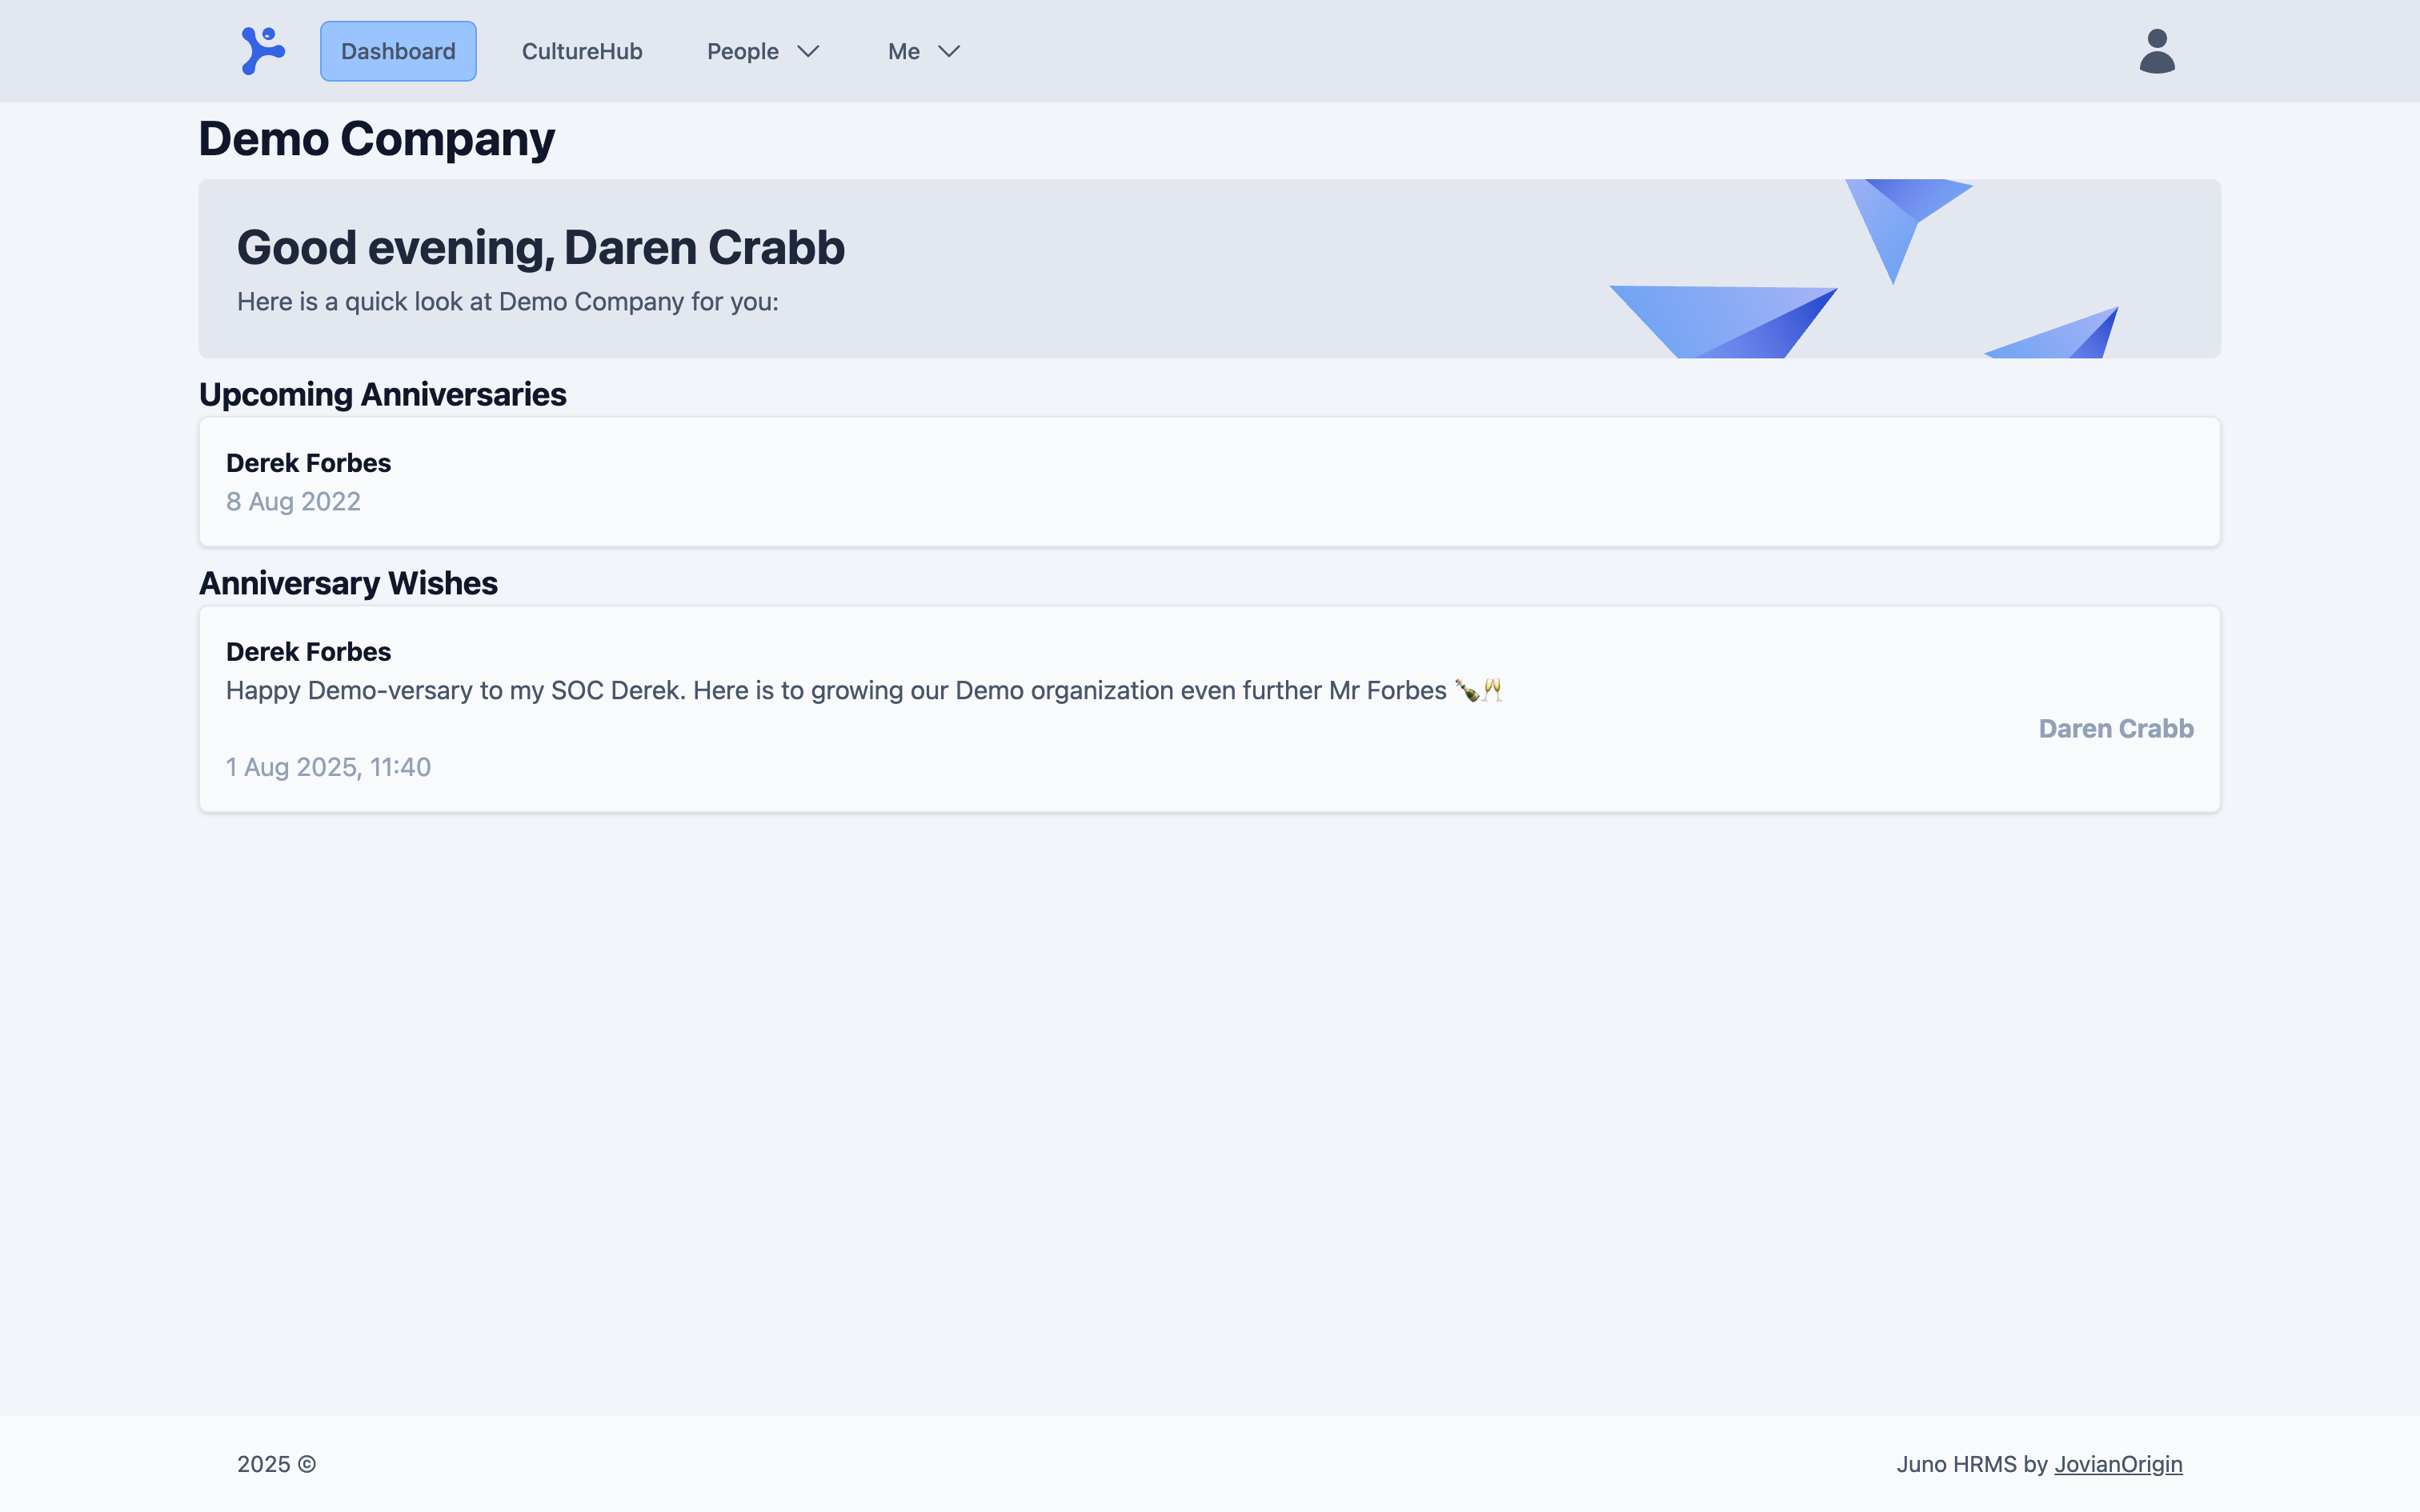Click the Juno HRMS logo icon
This screenshot has width=2420, height=1512.
pyautogui.click(x=263, y=51)
